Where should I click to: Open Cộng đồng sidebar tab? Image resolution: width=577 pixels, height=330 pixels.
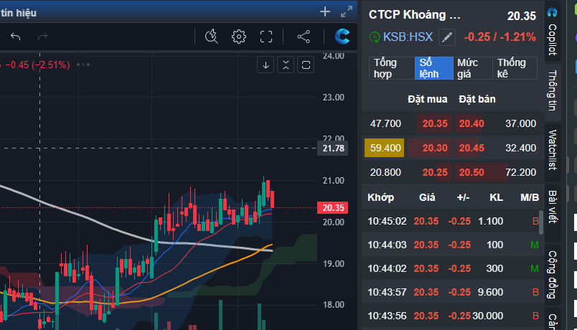(x=553, y=275)
